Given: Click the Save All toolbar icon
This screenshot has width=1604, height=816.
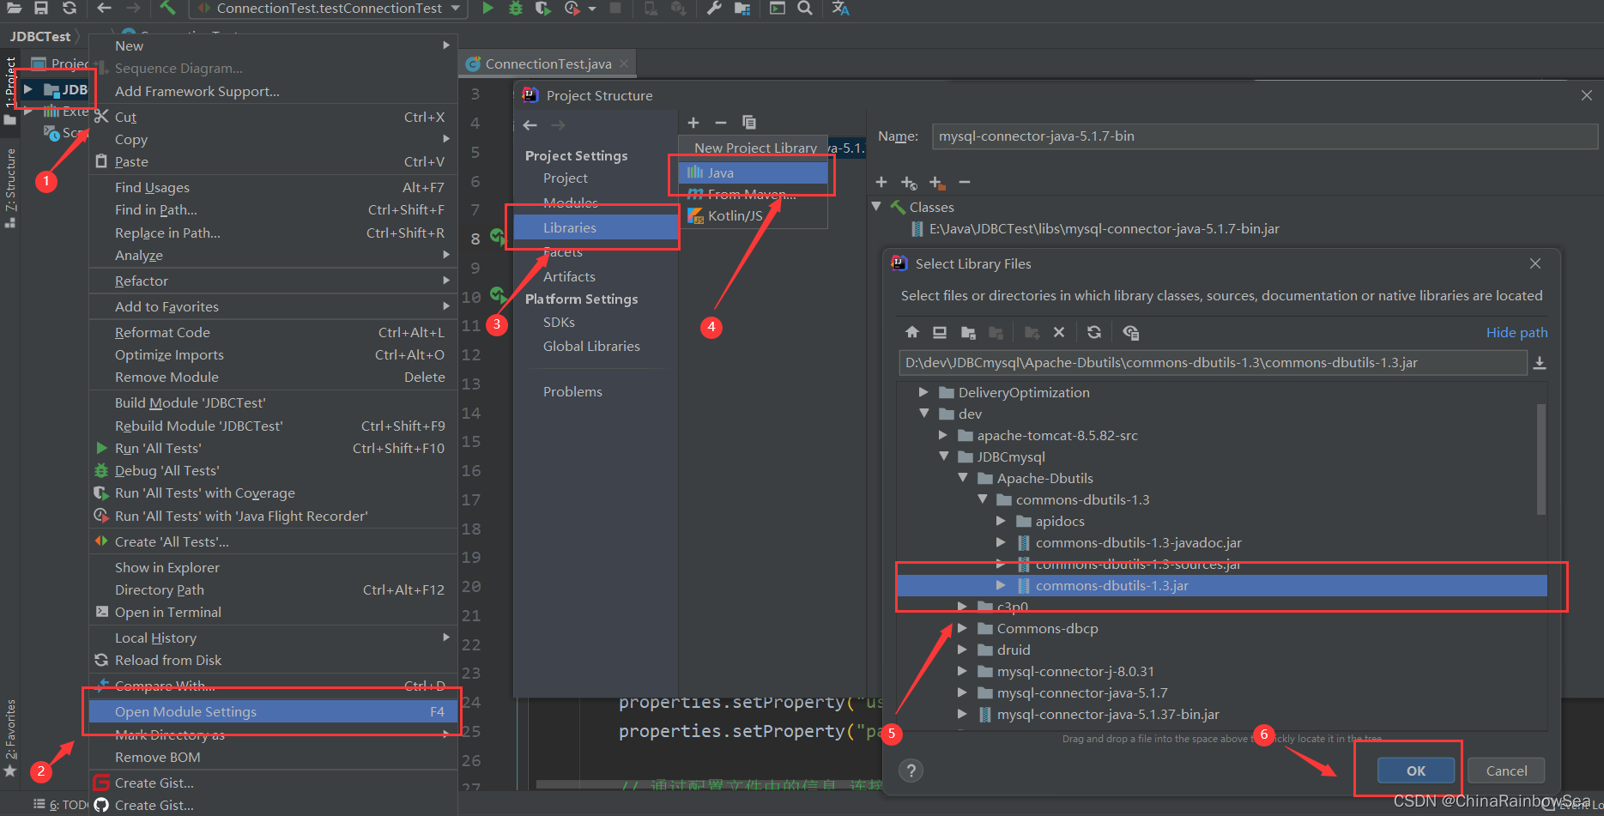Looking at the screenshot, I should [41, 8].
